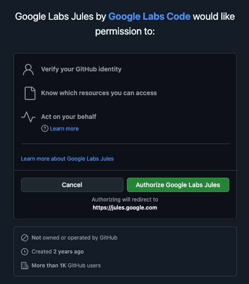Screen dimensions: 249x284
Task: Click the building icon beside GitHub users
Action: point(25,266)
